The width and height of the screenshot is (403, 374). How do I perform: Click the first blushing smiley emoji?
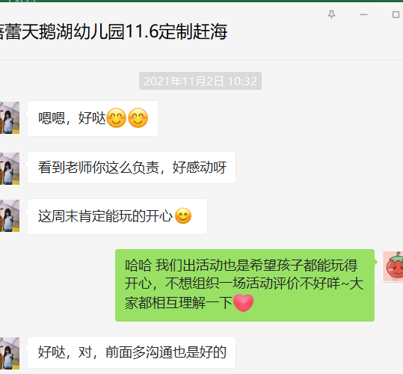point(117,118)
